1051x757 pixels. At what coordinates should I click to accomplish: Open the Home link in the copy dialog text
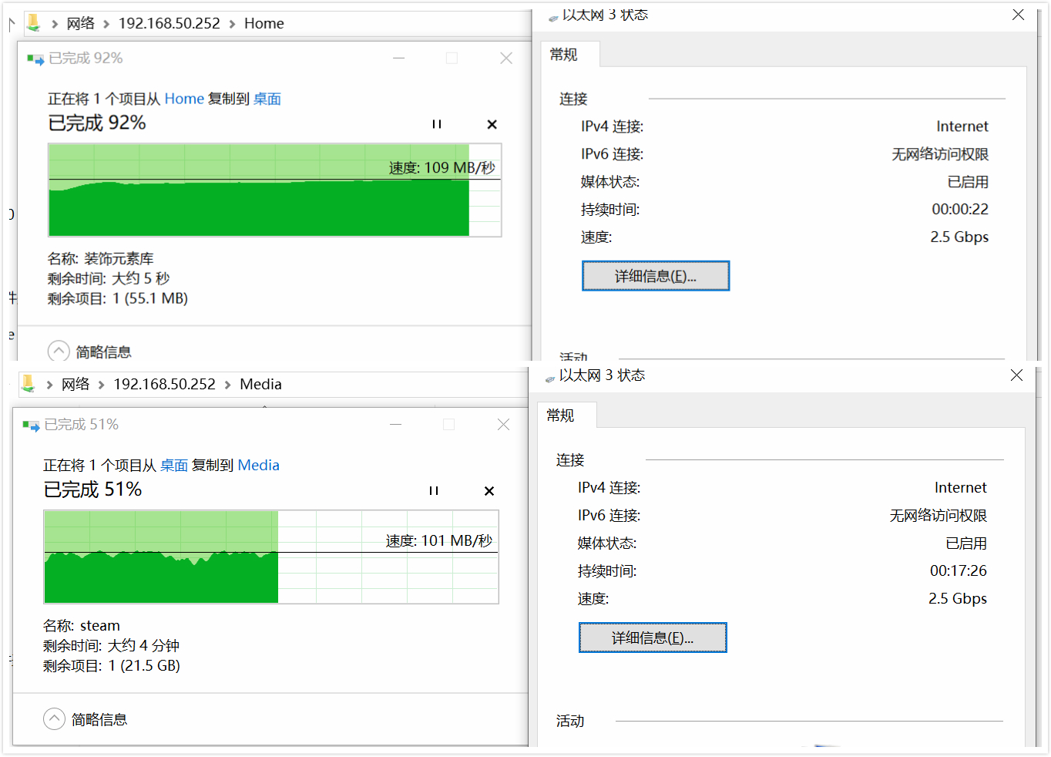click(184, 99)
